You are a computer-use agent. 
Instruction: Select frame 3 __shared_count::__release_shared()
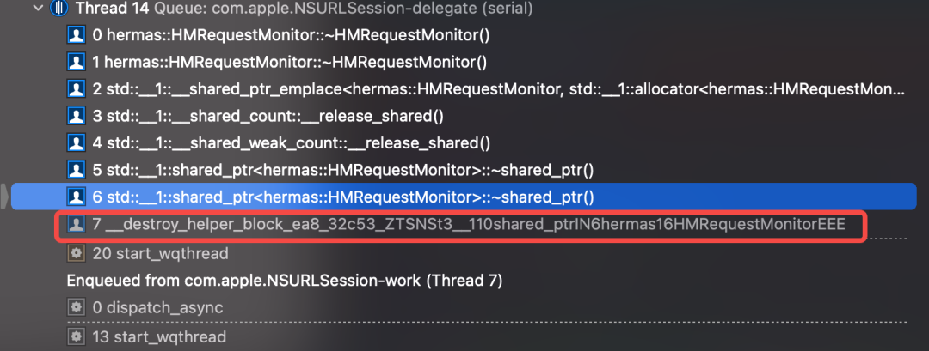(274, 116)
